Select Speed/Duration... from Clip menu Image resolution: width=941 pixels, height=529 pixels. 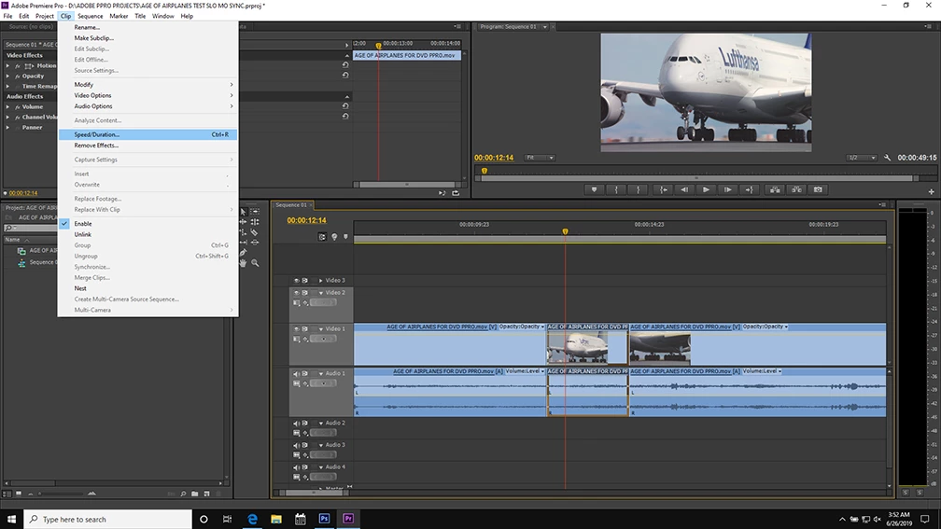pyautogui.click(x=147, y=134)
